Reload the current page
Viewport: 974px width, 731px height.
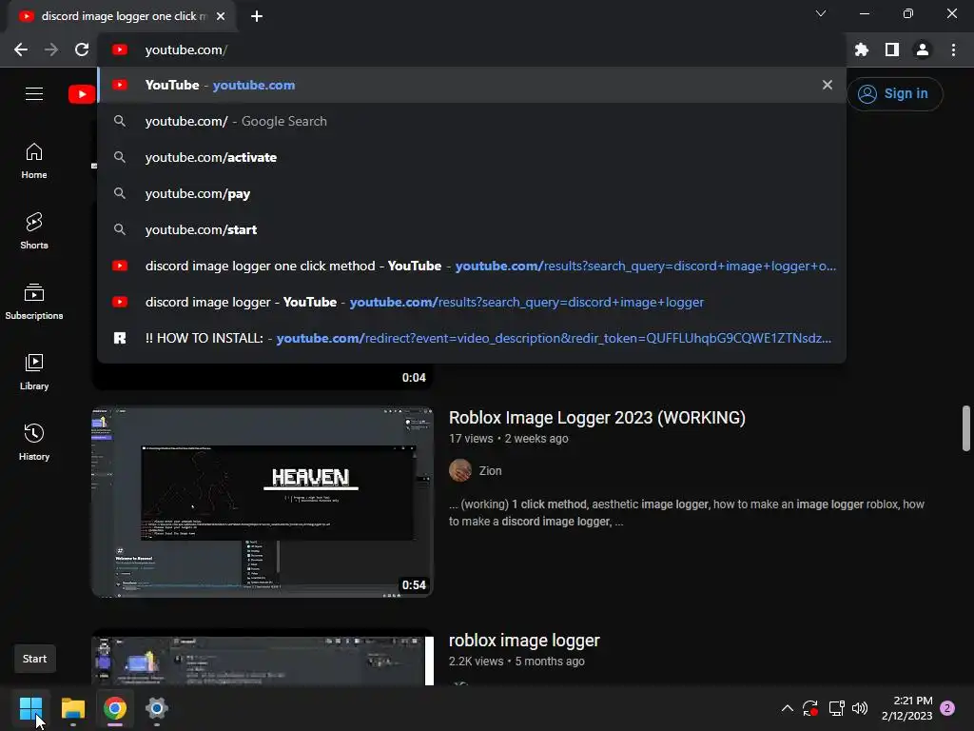[82, 49]
